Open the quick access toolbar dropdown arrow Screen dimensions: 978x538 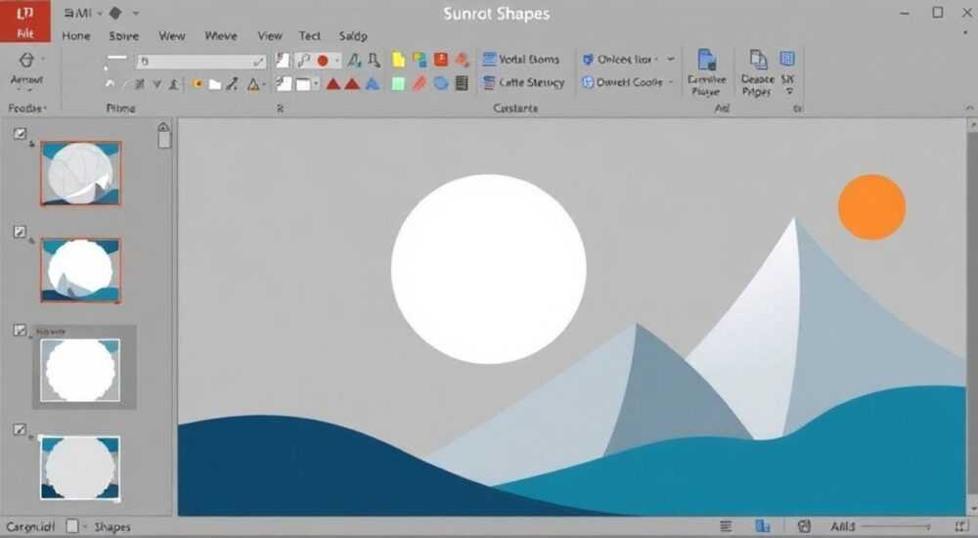click(x=135, y=13)
